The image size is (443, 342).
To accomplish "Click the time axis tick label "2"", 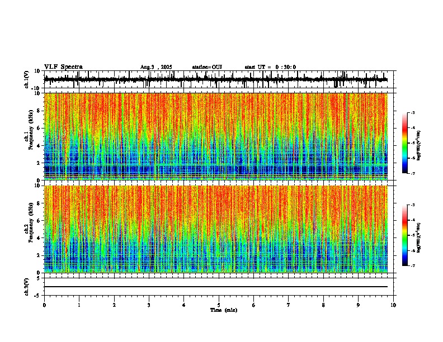I will [114, 305].
